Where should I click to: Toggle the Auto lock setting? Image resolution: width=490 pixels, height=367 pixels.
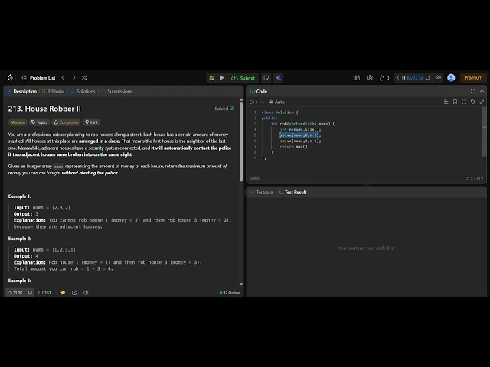277,102
